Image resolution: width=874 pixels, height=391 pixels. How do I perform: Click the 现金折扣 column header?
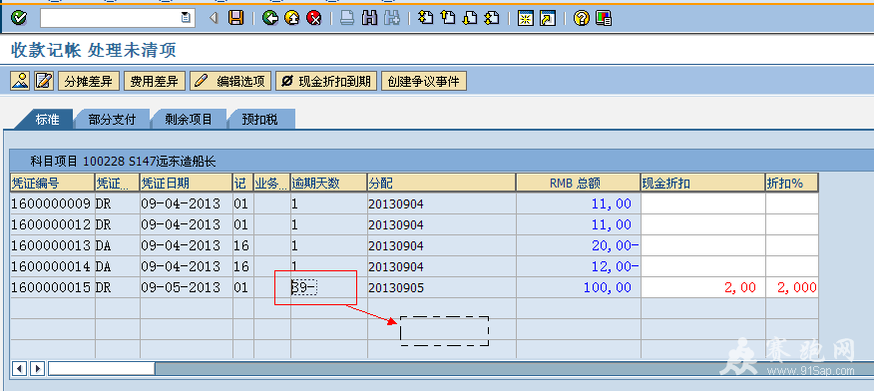[702, 183]
